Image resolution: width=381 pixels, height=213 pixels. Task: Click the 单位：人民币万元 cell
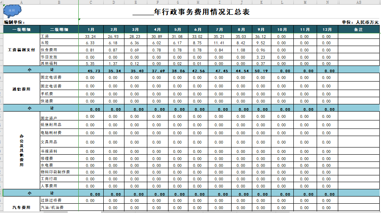click(x=360, y=22)
